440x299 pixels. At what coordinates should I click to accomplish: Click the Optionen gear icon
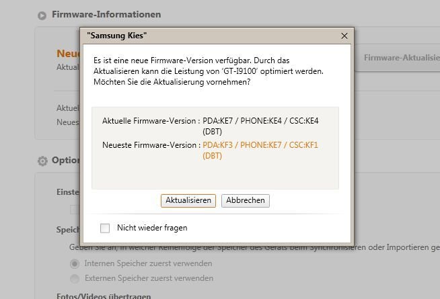coord(42,161)
